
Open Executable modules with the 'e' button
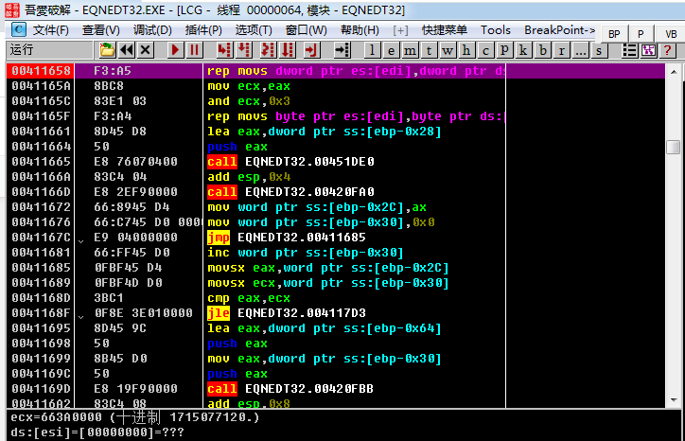click(x=391, y=51)
